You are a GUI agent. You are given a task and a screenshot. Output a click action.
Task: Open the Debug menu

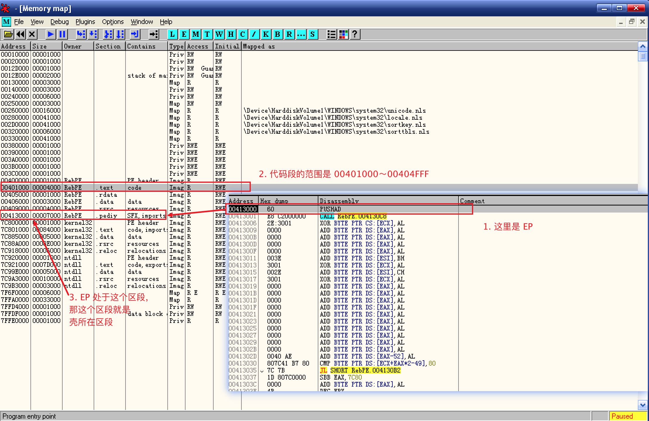pos(59,22)
